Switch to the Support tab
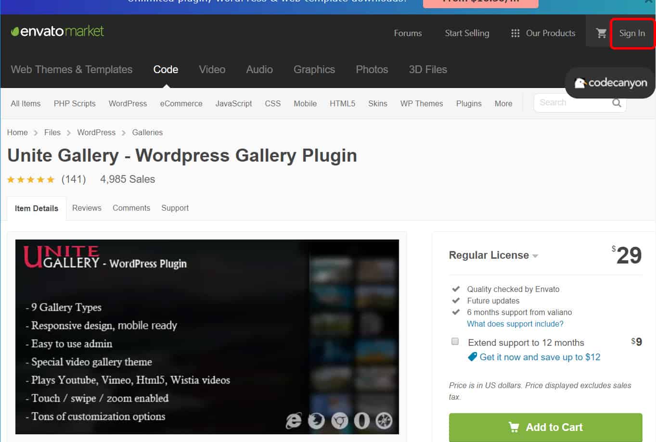Image resolution: width=656 pixels, height=442 pixels. pos(175,208)
